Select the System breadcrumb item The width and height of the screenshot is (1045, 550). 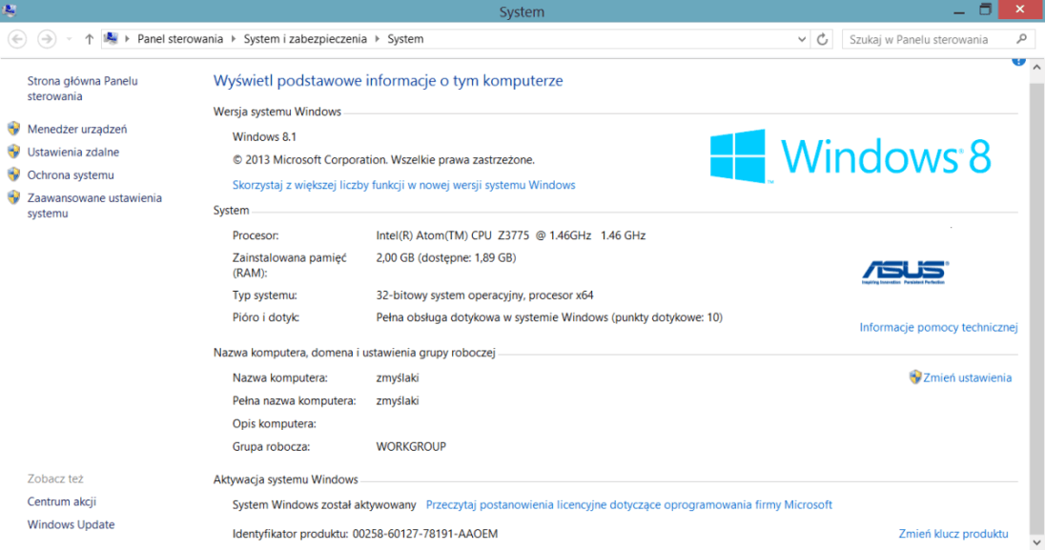click(405, 39)
